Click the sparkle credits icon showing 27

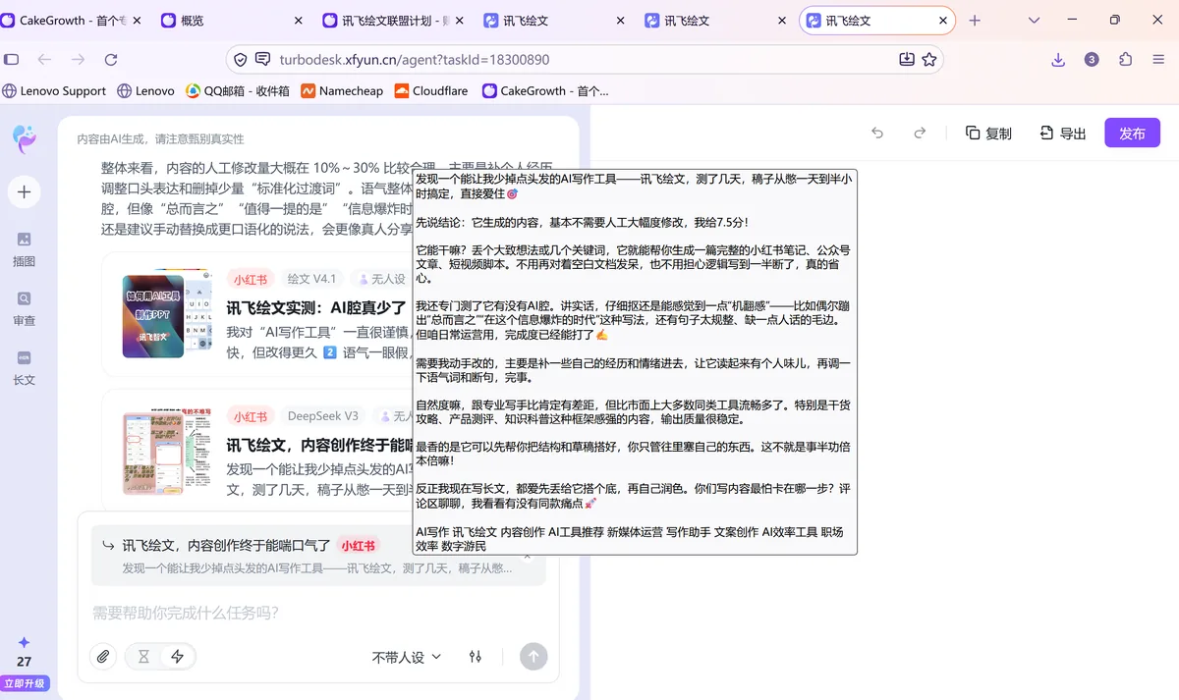coord(24,643)
